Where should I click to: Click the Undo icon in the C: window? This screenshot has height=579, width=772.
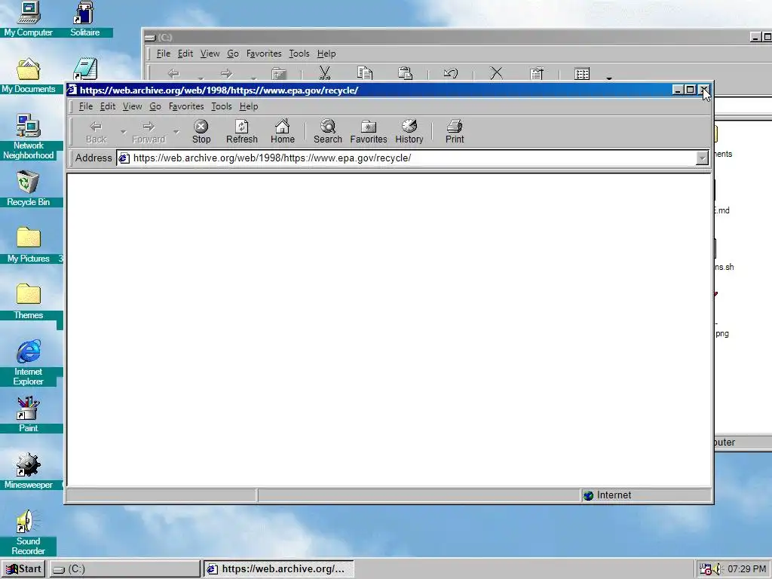tap(451, 73)
